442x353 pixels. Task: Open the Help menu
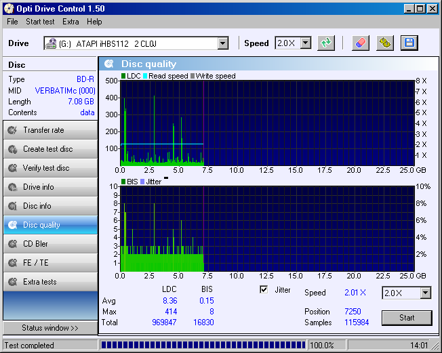94,22
